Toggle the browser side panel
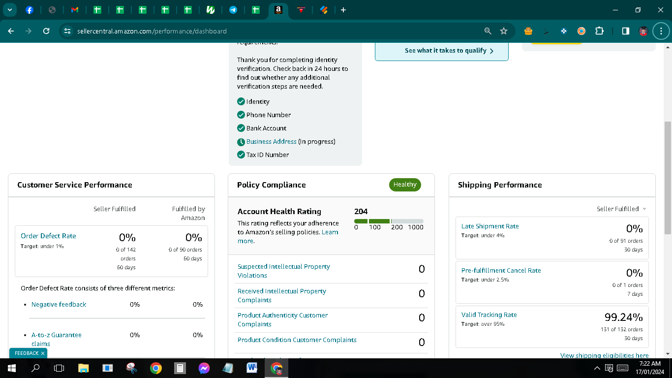Viewport: 672px width, 378px height. [x=625, y=31]
